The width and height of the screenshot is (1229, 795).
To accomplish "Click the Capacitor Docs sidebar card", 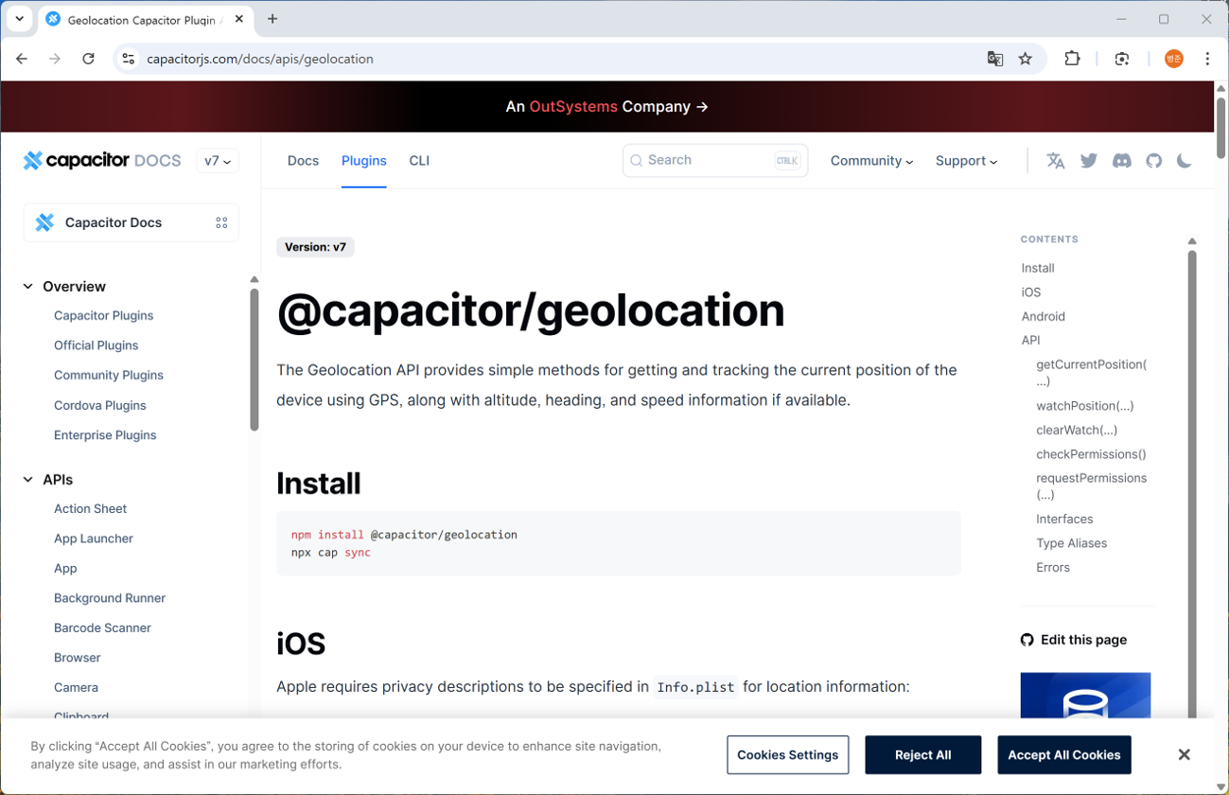I will point(132,222).
